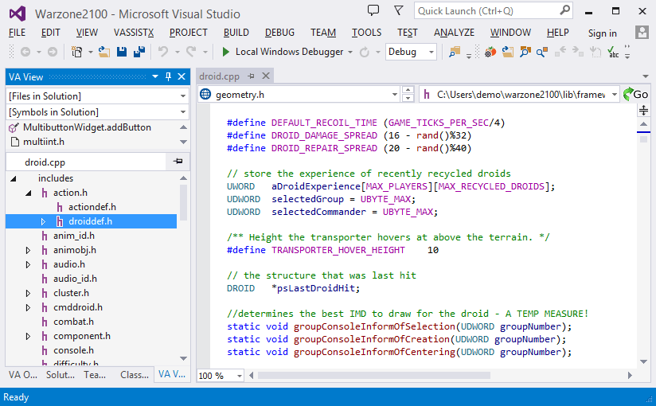Click the New Project toolbar icon

click(x=77, y=52)
